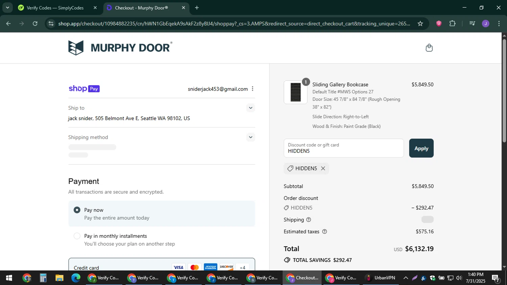Click the Visa card icon
Screen dimensions: 507x285
pos(178,267)
